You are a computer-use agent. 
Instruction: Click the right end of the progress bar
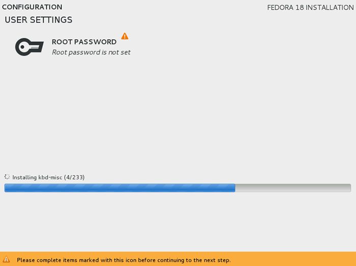point(349,188)
